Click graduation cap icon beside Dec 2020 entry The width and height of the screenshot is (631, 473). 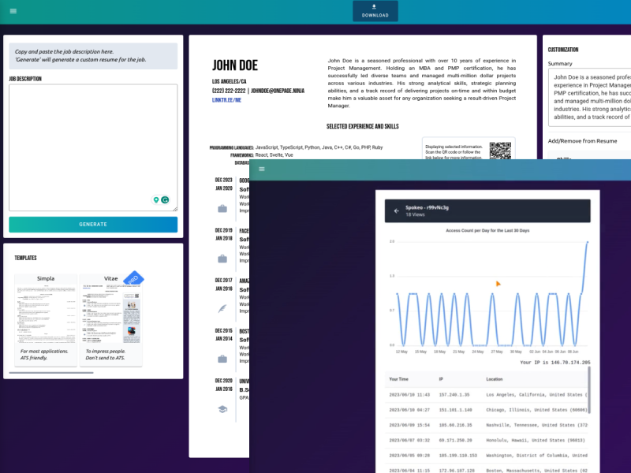[222, 409]
